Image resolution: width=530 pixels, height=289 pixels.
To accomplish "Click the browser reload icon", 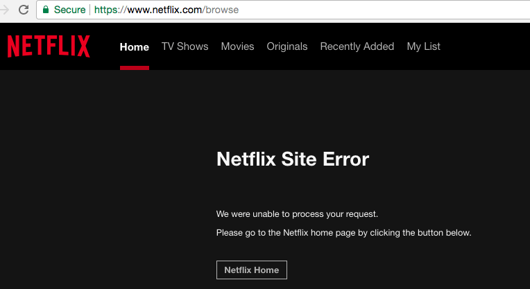I will 24,10.
